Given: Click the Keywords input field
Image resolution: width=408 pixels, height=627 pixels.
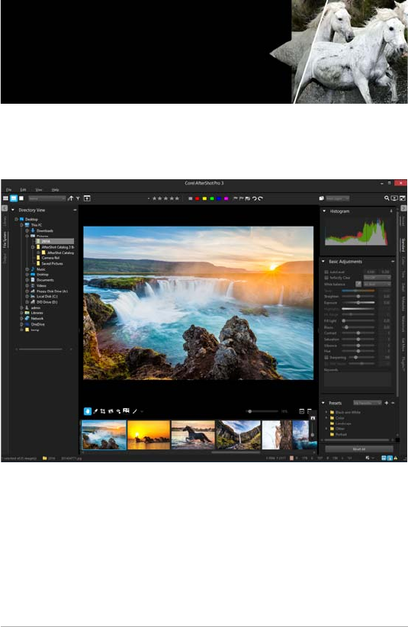Looking at the screenshot, I should pos(358,379).
